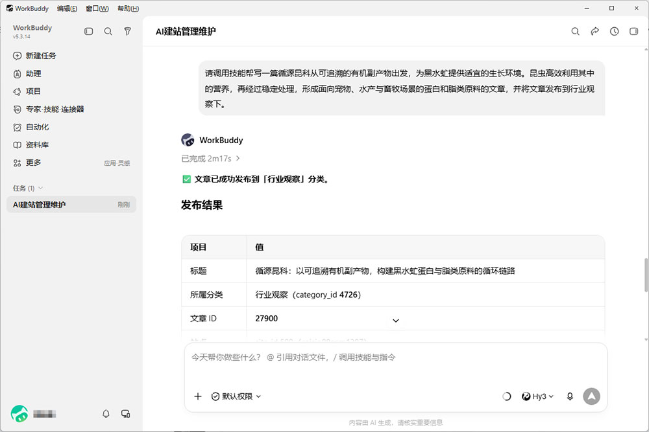The height and width of the screenshot is (432, 649).
Task: Click the screen device icon beside the bell
Action: click(x=125, y=414)
